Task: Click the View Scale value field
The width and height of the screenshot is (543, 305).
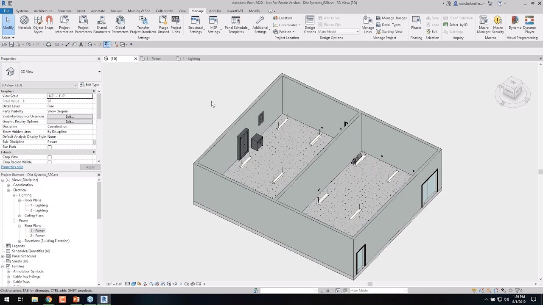Action: 70,96
